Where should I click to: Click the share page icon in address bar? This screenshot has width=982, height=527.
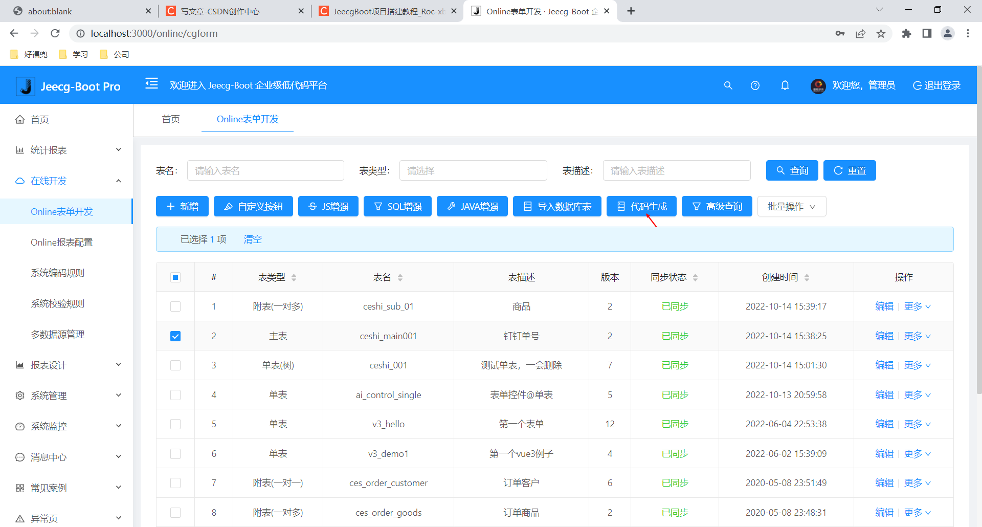point(860,34)
